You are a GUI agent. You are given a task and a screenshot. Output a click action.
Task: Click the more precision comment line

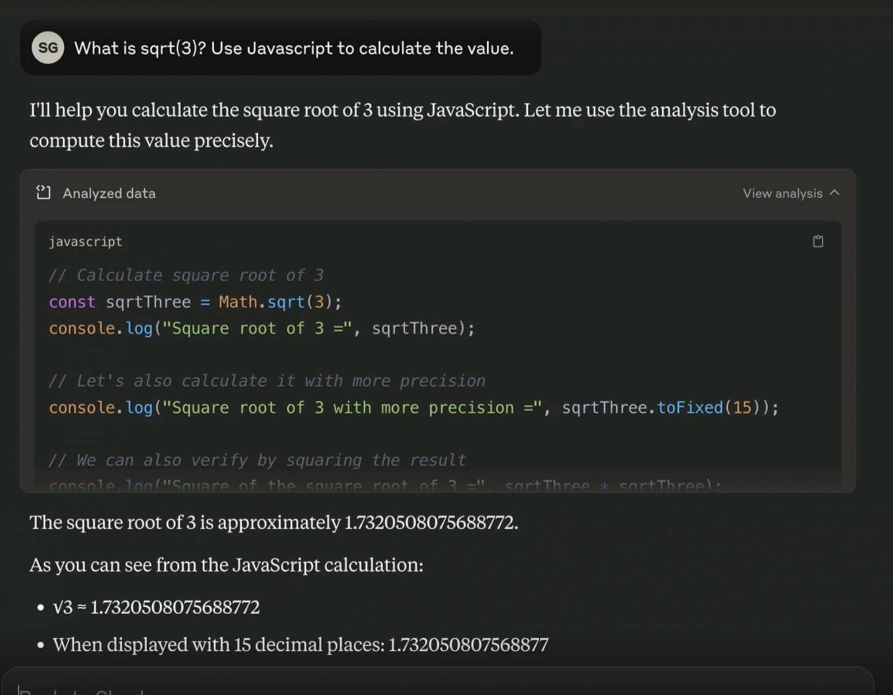tap(267, 381)
